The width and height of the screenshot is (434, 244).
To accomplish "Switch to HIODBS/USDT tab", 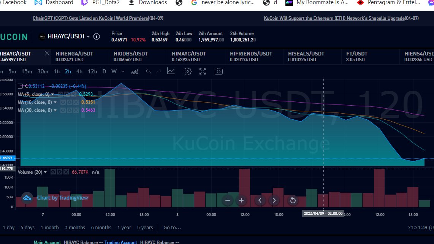I will [x=138, y=57].
